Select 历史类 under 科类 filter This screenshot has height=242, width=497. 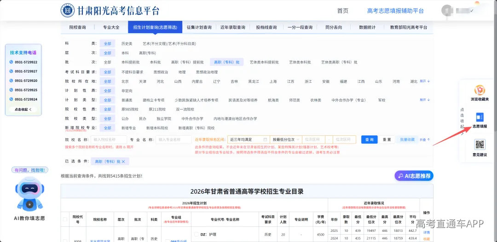coord(127,44)
